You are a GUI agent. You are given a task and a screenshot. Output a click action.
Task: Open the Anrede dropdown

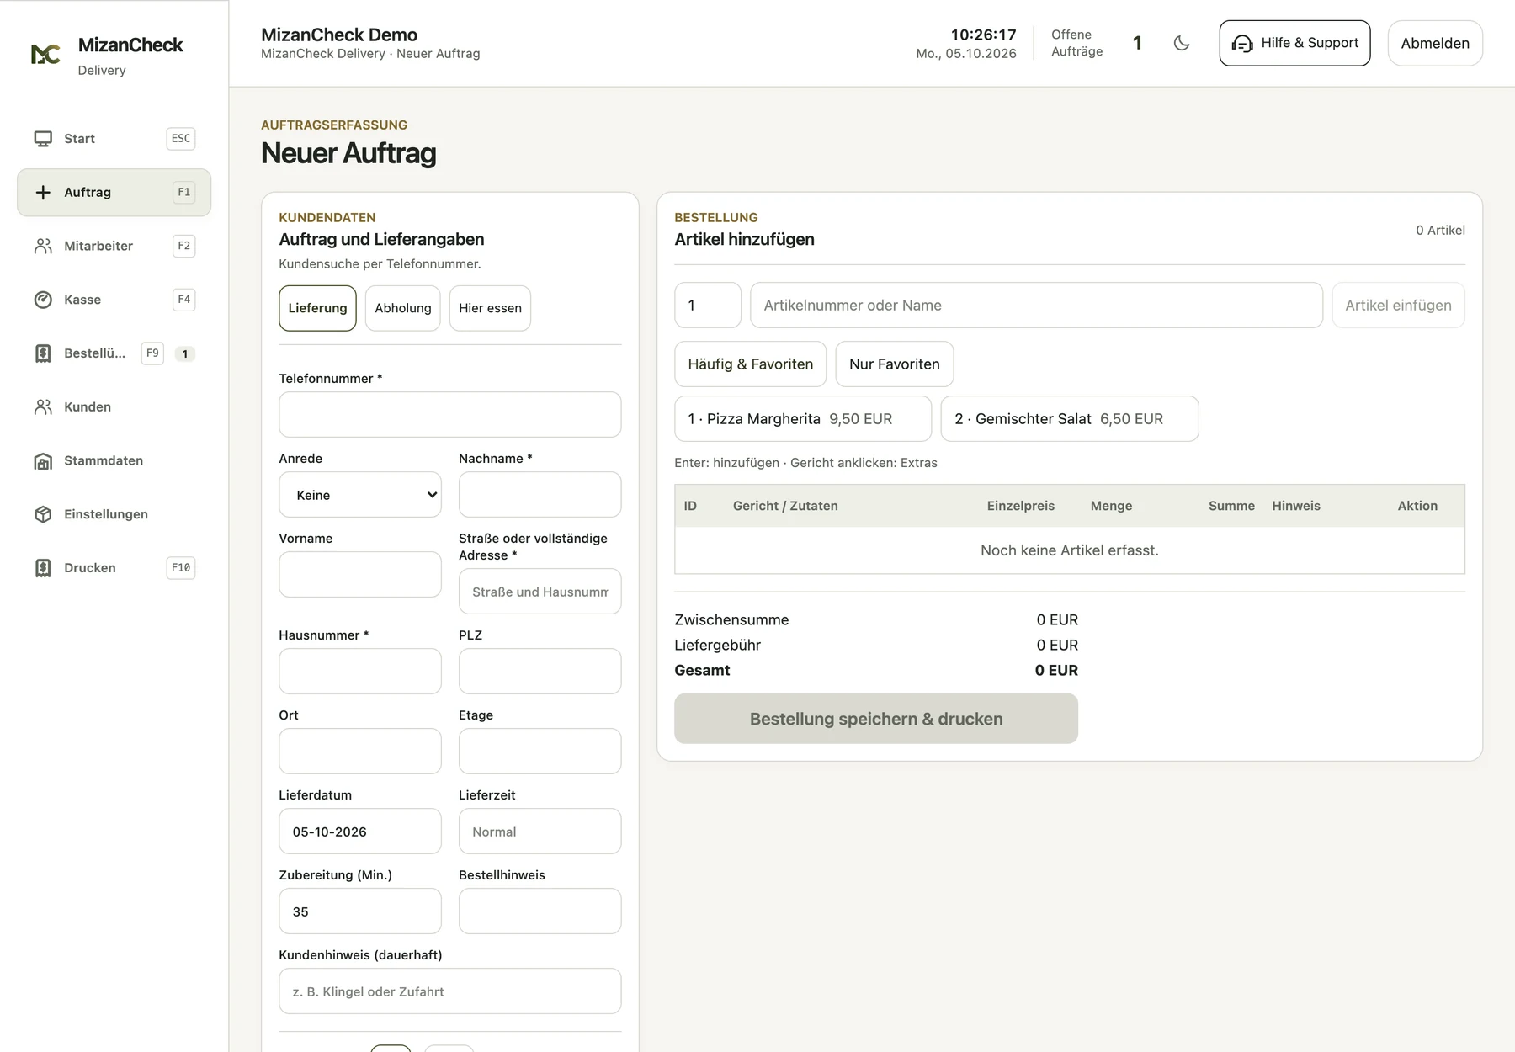[359, 495]
